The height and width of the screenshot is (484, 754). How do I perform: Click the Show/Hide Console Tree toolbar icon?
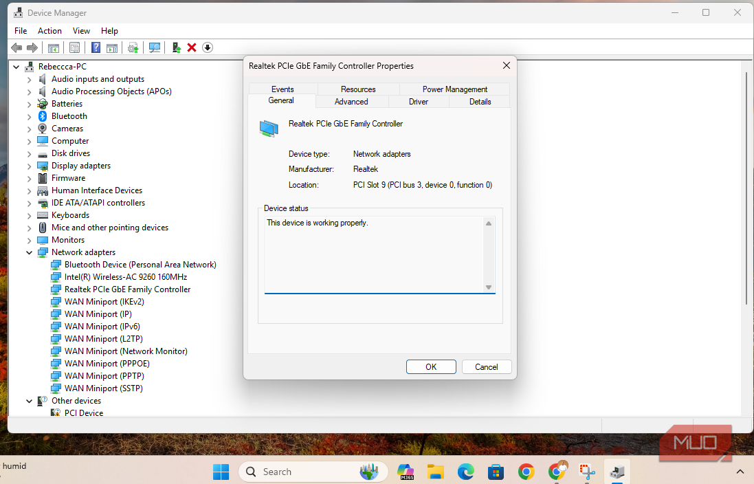point(54,47)
